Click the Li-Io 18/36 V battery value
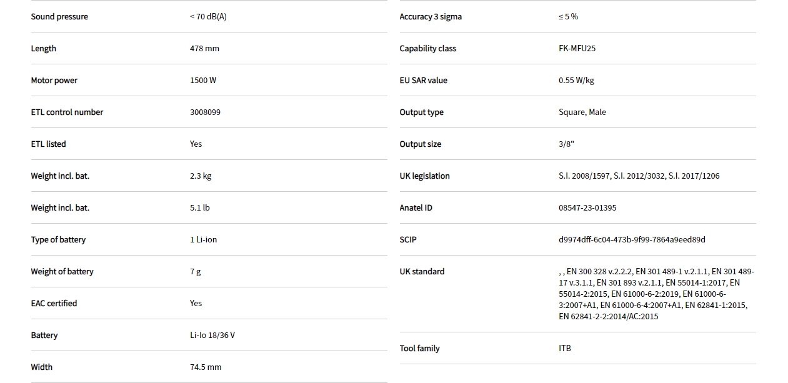788x383 pixels. 212,336
